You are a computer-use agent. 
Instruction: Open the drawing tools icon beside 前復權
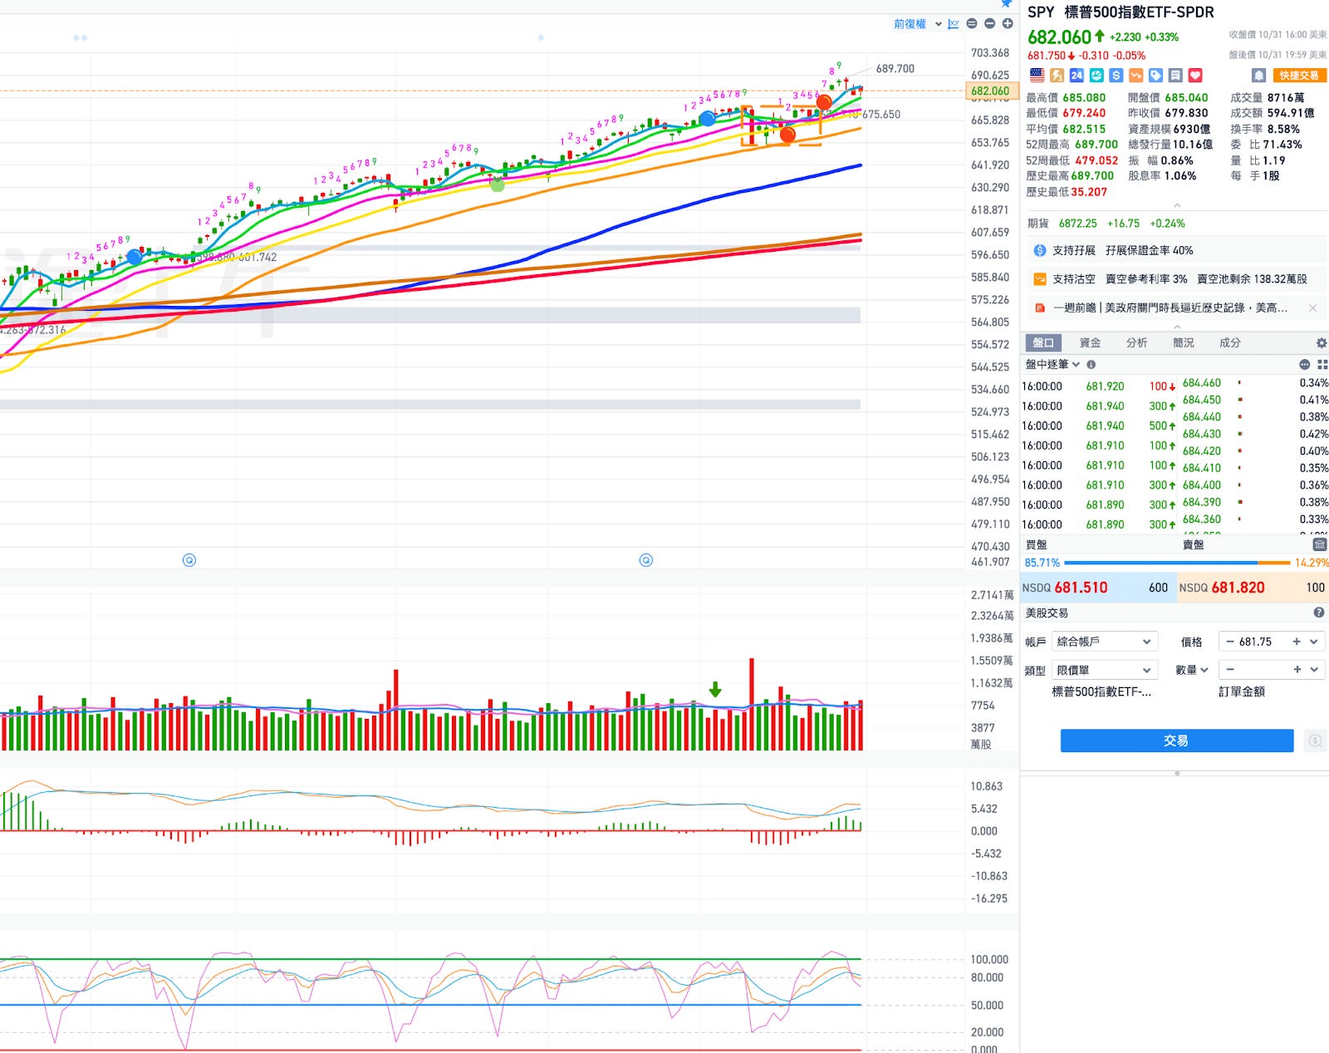[x=954, y=24]
